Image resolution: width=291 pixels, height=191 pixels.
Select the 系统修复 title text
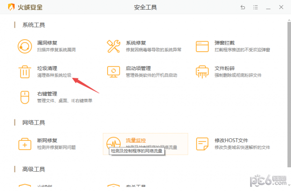[x=136, y=43]
